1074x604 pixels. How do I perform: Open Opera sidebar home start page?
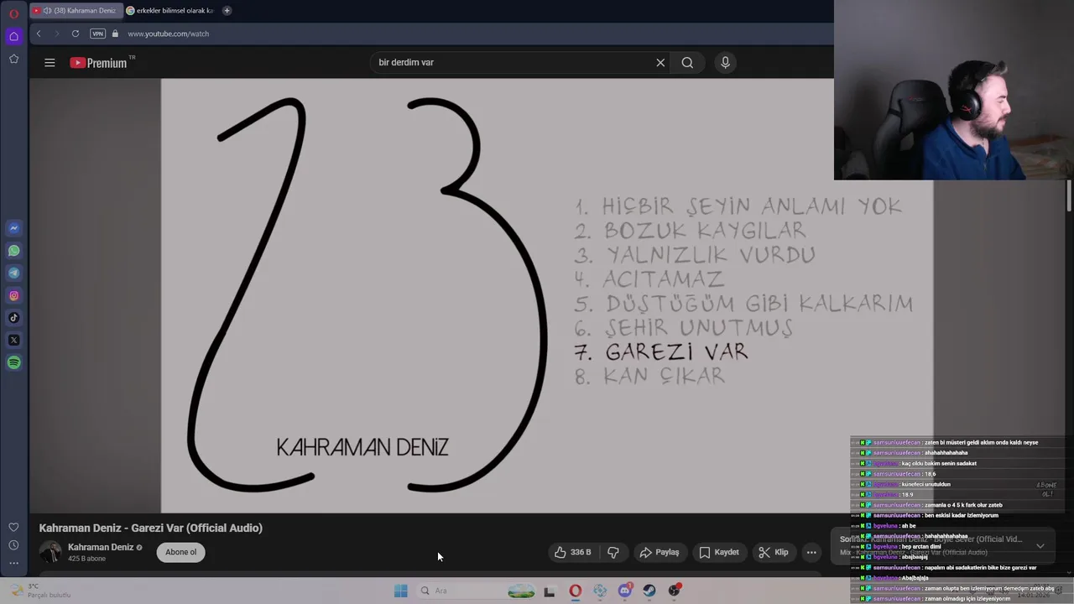13,36
